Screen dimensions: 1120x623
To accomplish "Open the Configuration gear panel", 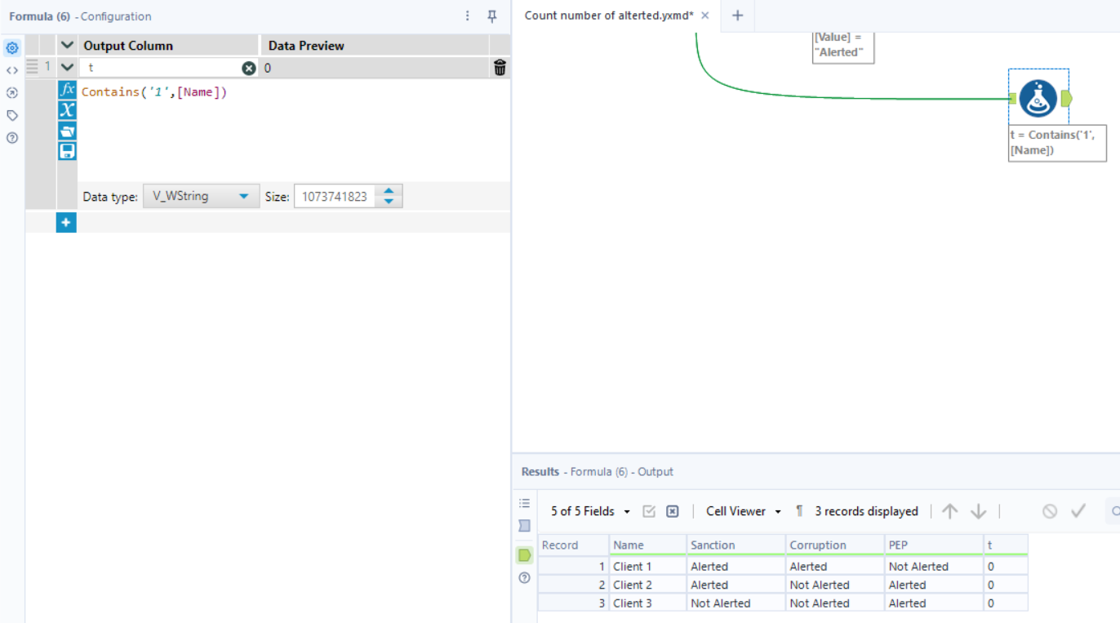I will coord(11,47).
